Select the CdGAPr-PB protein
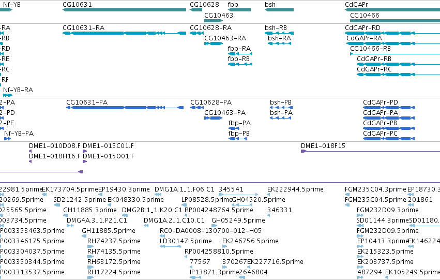Viewport: 440px width, 280px height. pos(389,128)
